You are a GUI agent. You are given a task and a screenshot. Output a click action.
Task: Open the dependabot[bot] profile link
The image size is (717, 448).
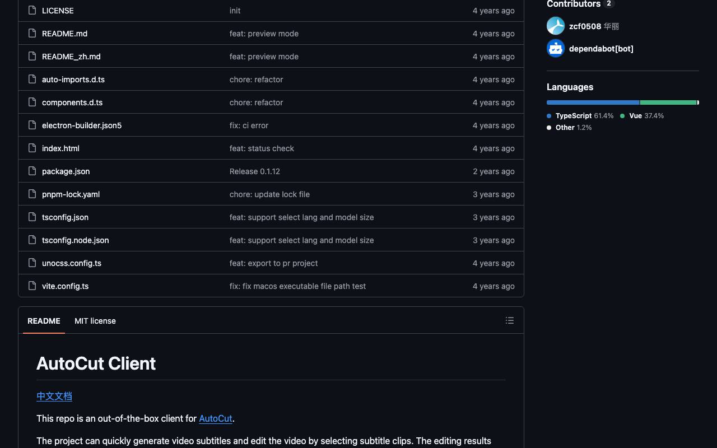coord(601,49)
